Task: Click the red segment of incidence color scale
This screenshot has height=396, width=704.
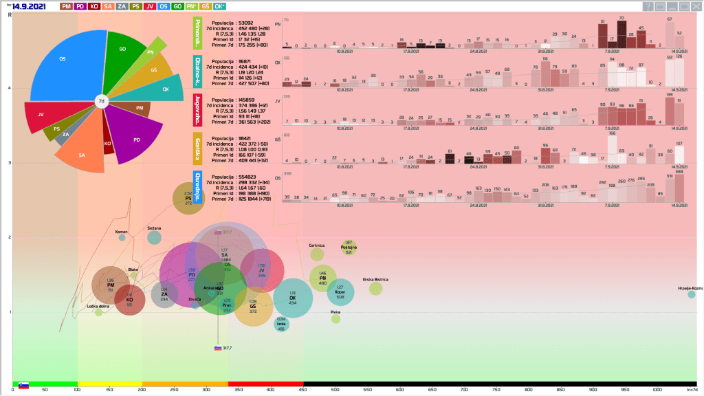Action: coord(265,382)
